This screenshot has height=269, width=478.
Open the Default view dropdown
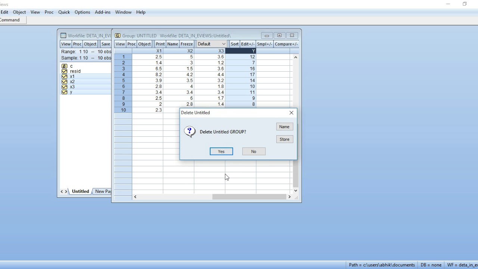point(212,44)
